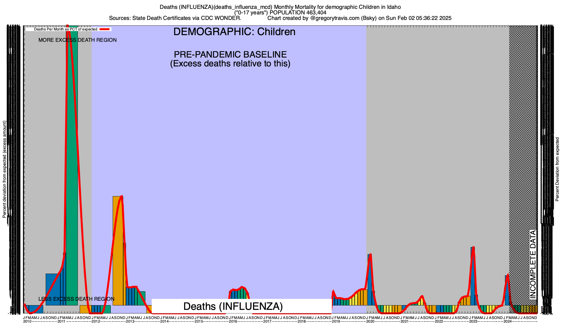Click the 'LESS EXCESS DEATH REGION' label
Viewport: 567px width, 332px height.
76,299
